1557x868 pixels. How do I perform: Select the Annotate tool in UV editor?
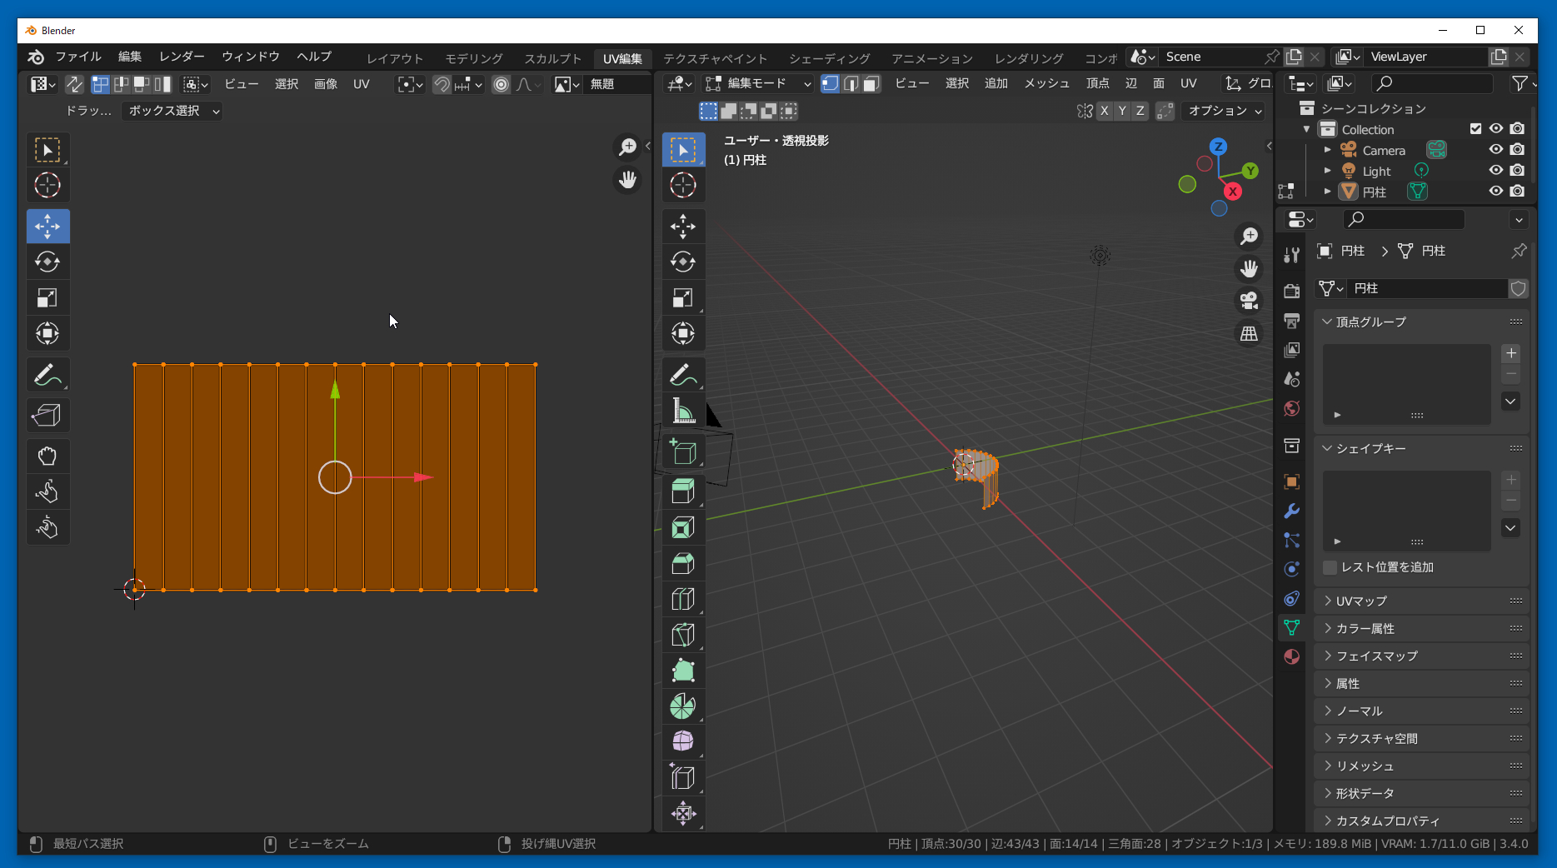47,376
